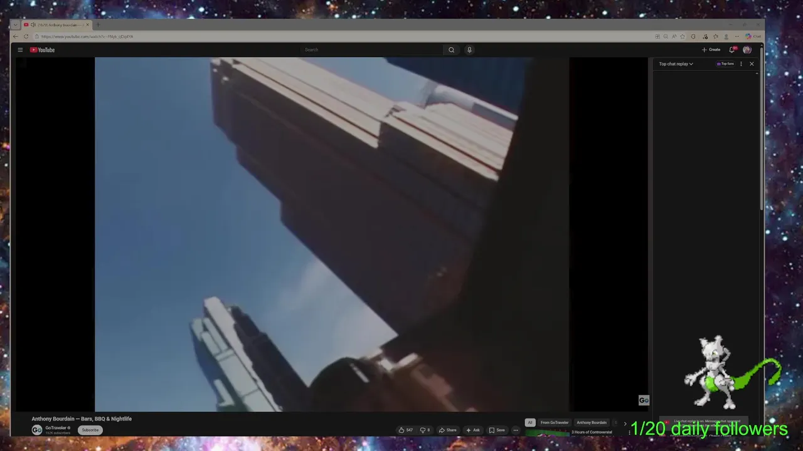Reload the page with refresh button
803x451 pixels.
(x=26, y=36)
